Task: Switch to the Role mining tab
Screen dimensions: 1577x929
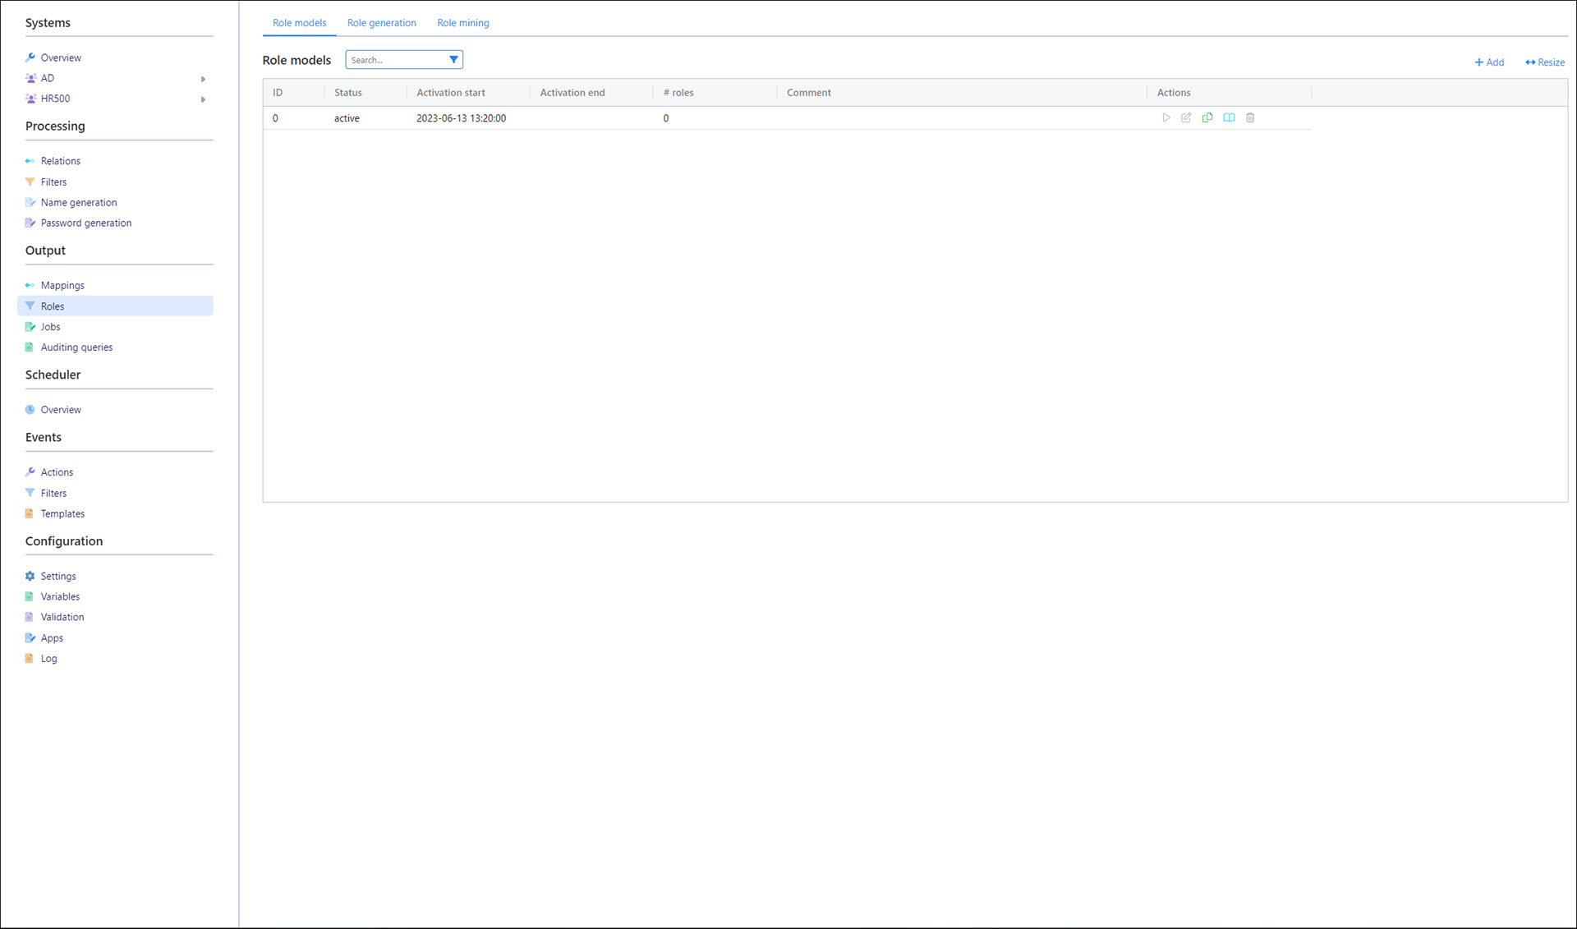Action: coord(462,23)
